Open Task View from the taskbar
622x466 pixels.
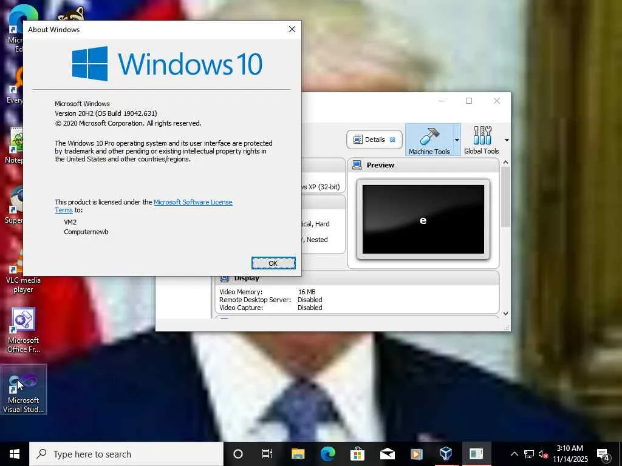tap(267, 454)
